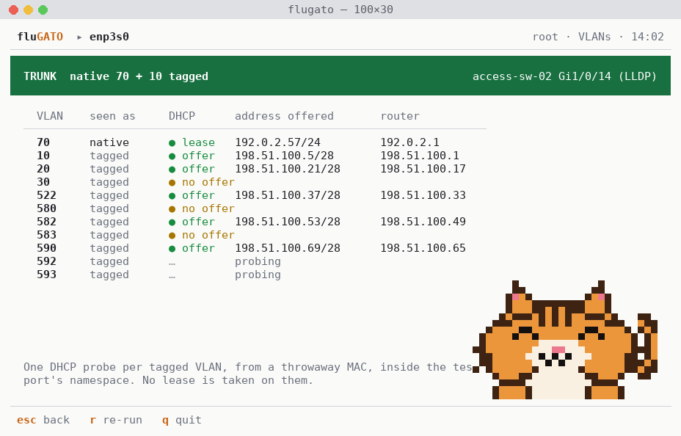
Task: Select VLAN 10 number cell
Action: click(x=43, y=156)
